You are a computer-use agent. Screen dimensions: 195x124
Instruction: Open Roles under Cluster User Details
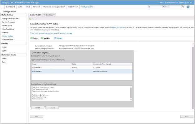click(x=4, y=62)
